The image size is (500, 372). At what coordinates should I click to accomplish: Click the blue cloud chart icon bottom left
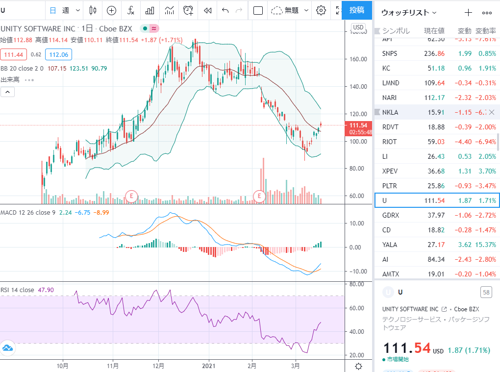[7, 348]
